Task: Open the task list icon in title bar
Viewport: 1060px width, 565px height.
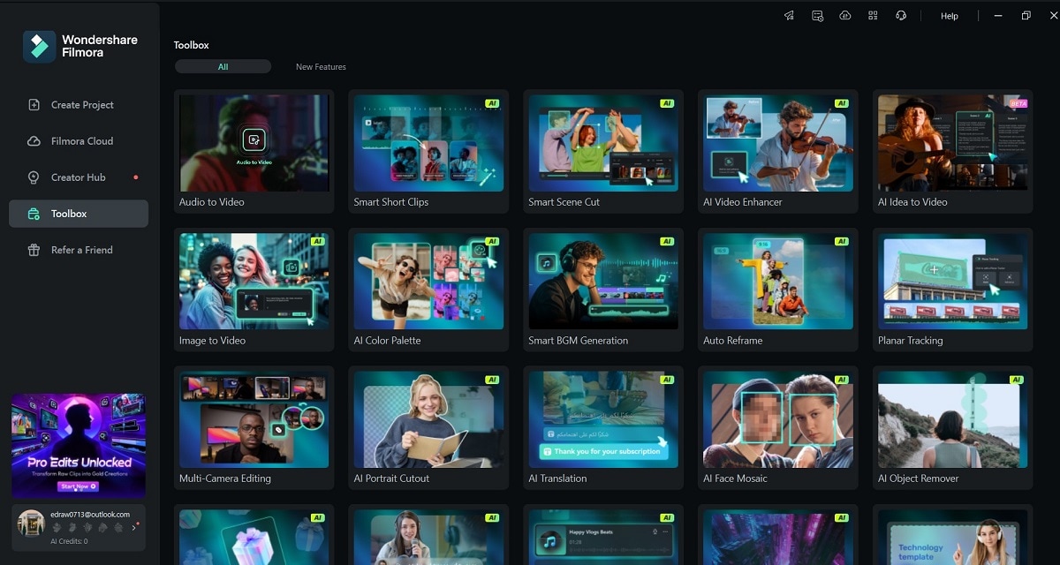Action: coord(817,16)
